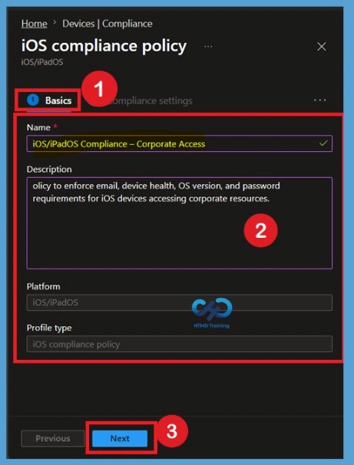Click the Profile type field
The height and width of the screenshot is (465, 354).
tap(179, 344)
